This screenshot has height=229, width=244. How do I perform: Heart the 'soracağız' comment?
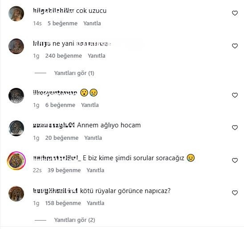pyautogui.click(x=235, y=160)
